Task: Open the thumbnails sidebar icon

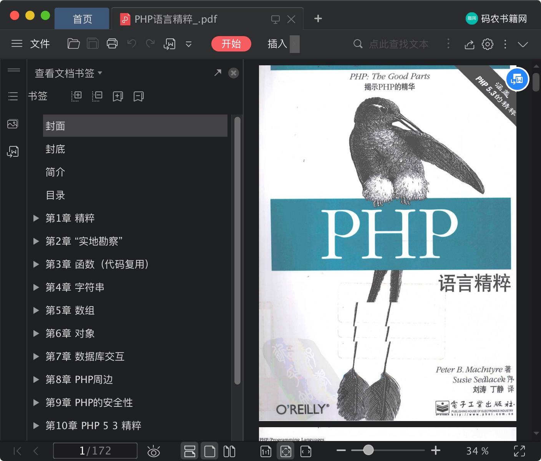Action: pyautogui.click(x=13, y=124)
